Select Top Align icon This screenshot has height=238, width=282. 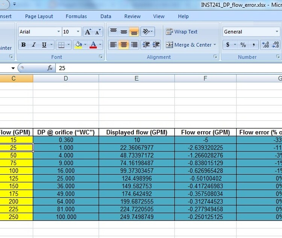(x=114, y=32)
